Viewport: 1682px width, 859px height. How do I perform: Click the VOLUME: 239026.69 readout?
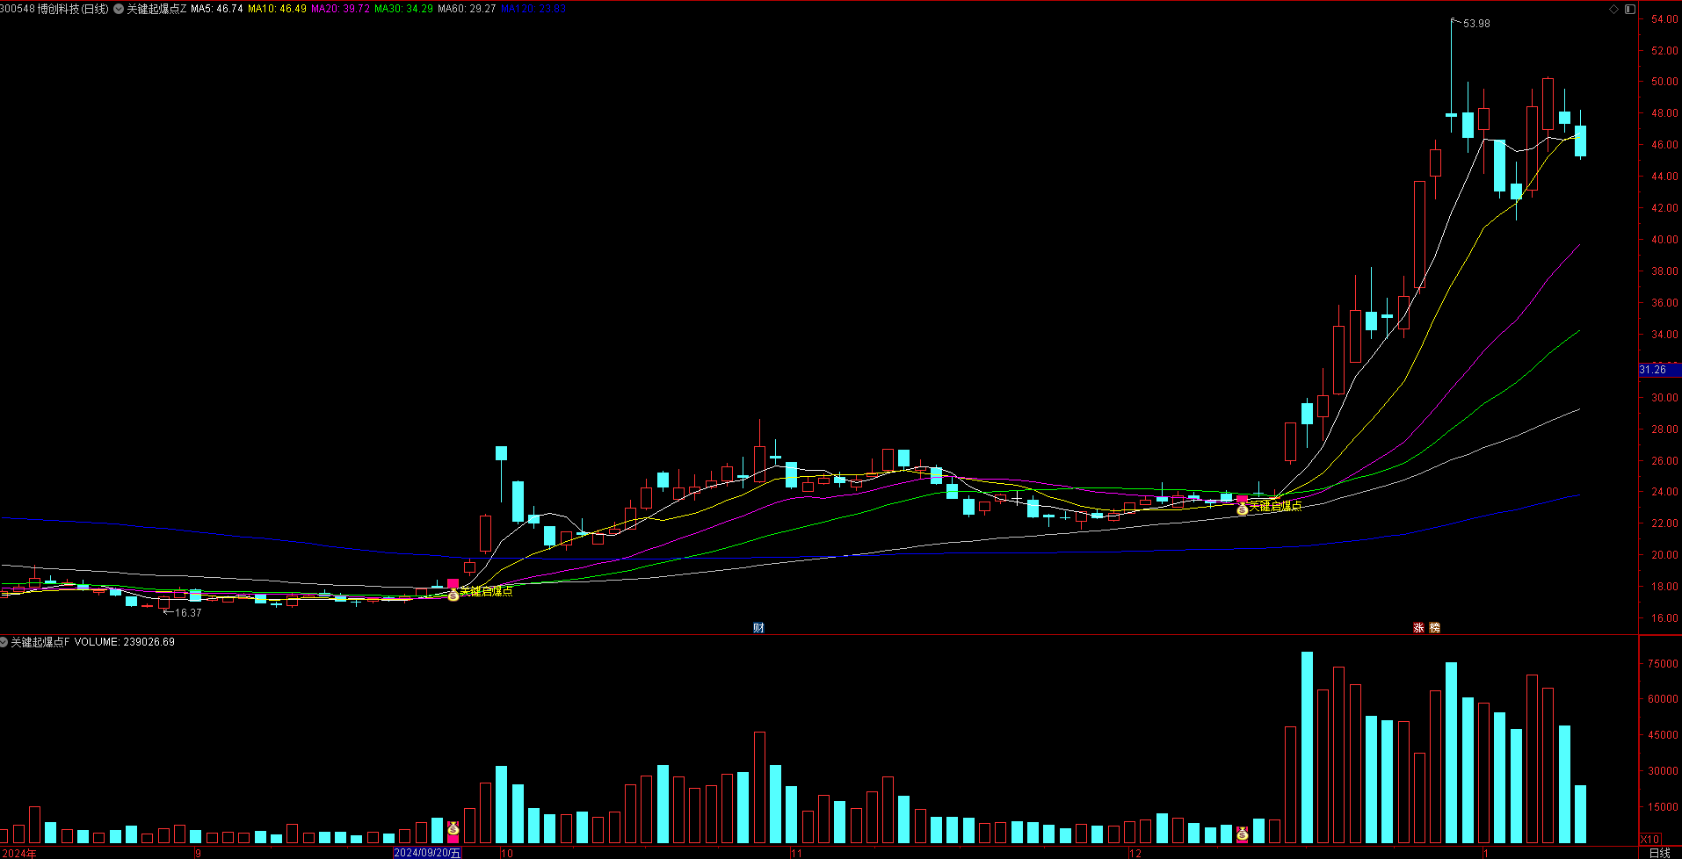(x=124, y=642)
